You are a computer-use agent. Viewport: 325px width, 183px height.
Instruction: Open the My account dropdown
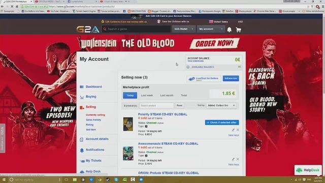pyautogui.click(x=211, y=29)
